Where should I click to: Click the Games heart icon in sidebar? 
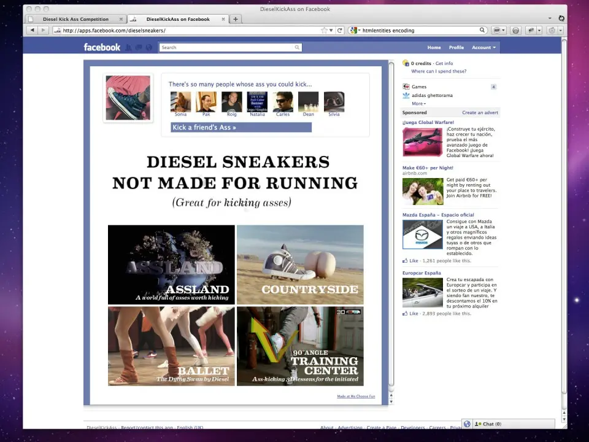click(x=406, y=87)
